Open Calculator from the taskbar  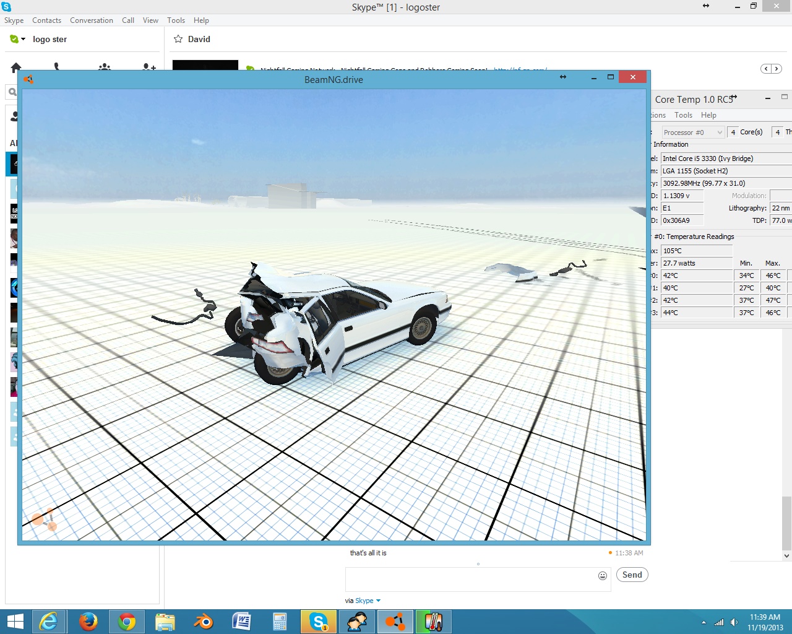click(280, 622)
